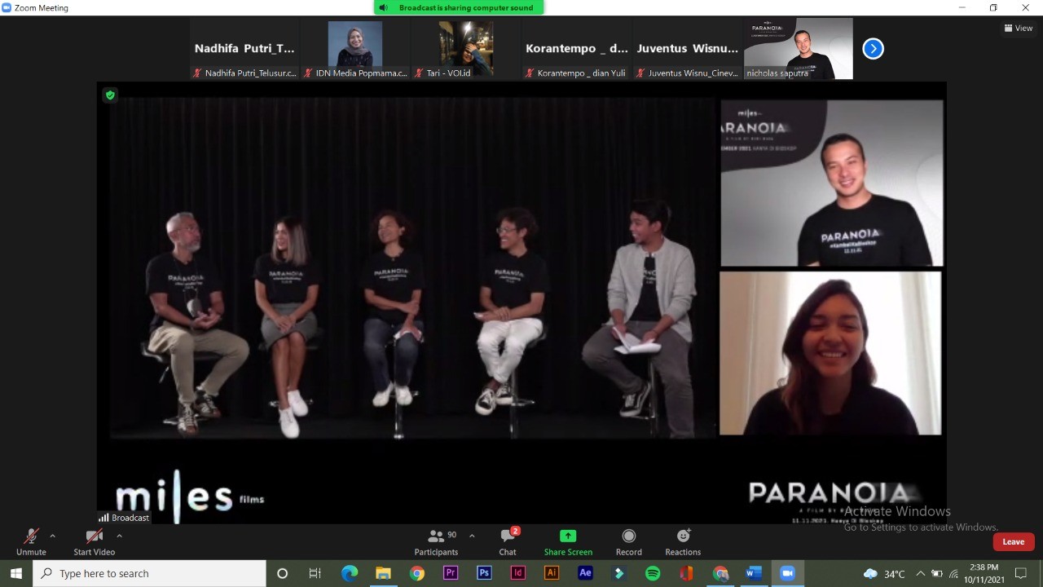Open Adobe Photoshop from taskbar
This screenshot has width=1043, height=587.
(x=484, y=573)
